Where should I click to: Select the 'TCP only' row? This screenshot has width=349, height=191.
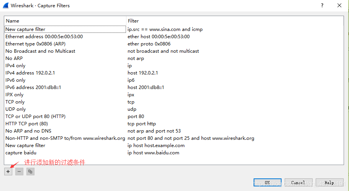[15, 102]
